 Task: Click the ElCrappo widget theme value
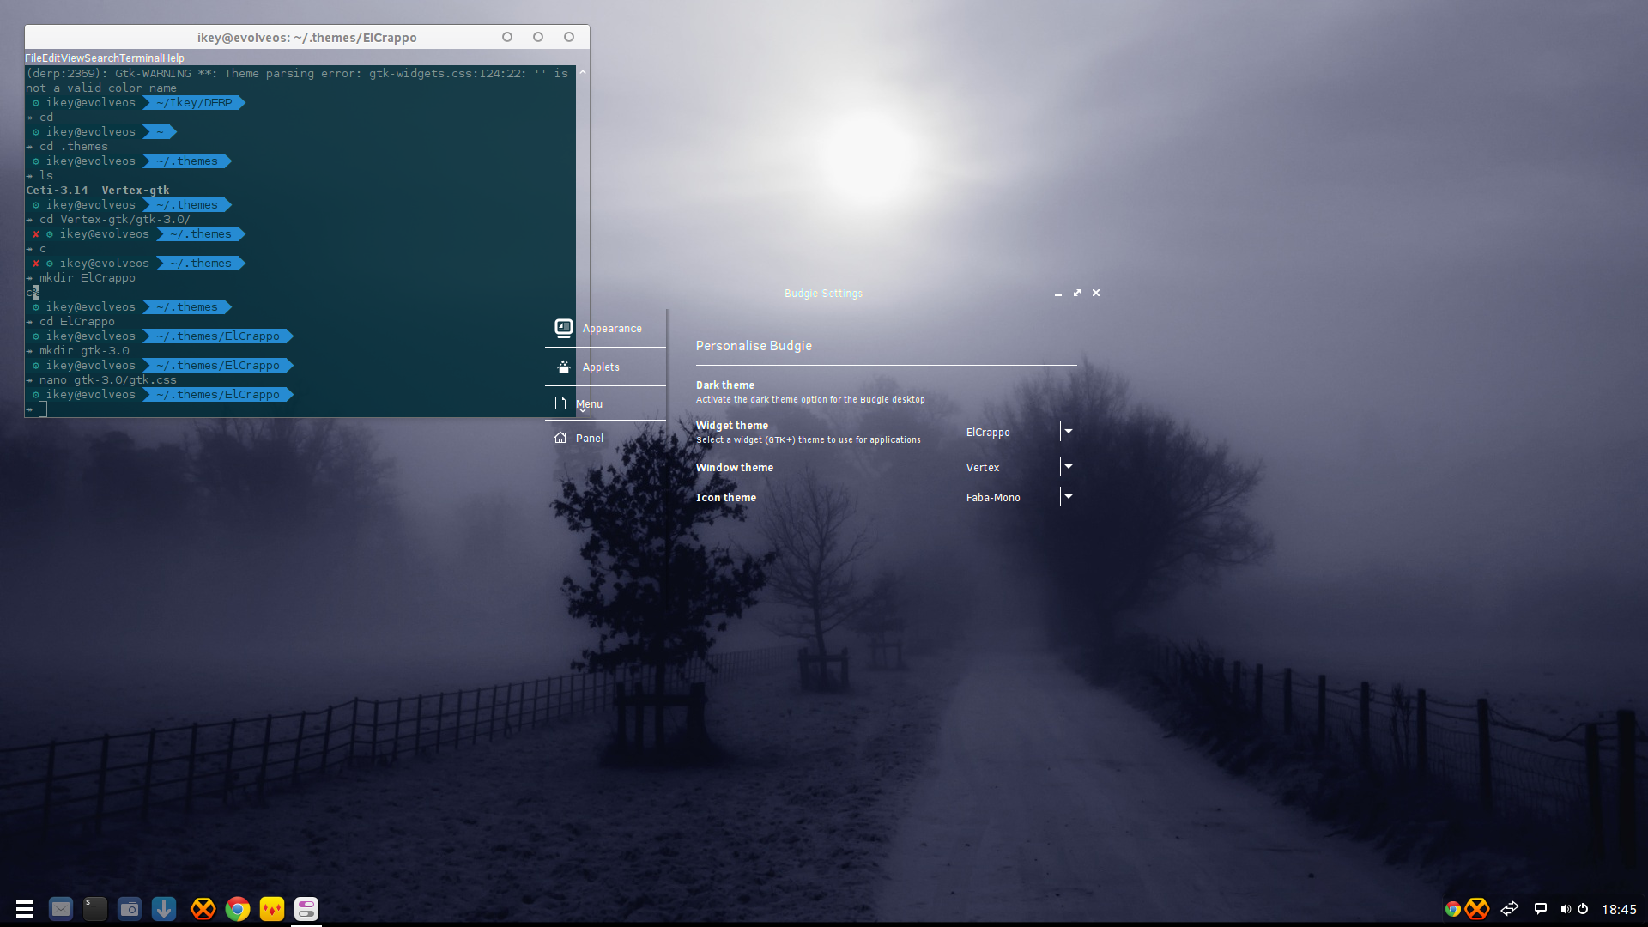coord(988,433)
